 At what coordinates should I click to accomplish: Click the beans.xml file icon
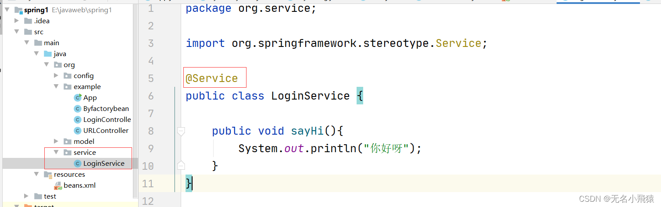[x=58, y=186]
